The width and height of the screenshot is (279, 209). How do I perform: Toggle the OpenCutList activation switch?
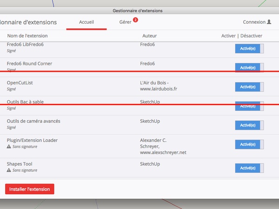(x=249, y=87)
